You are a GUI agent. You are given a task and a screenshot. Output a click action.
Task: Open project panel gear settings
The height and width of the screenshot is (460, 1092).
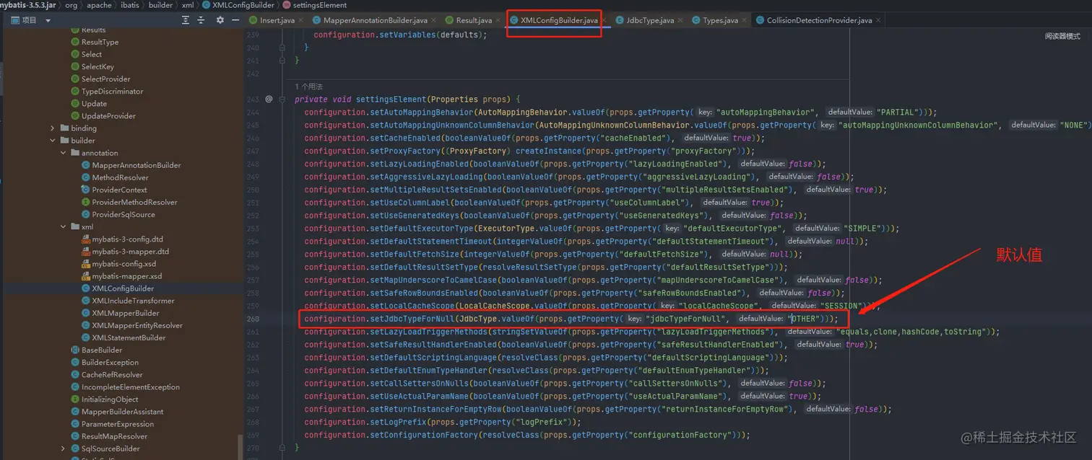pos(220,20)
